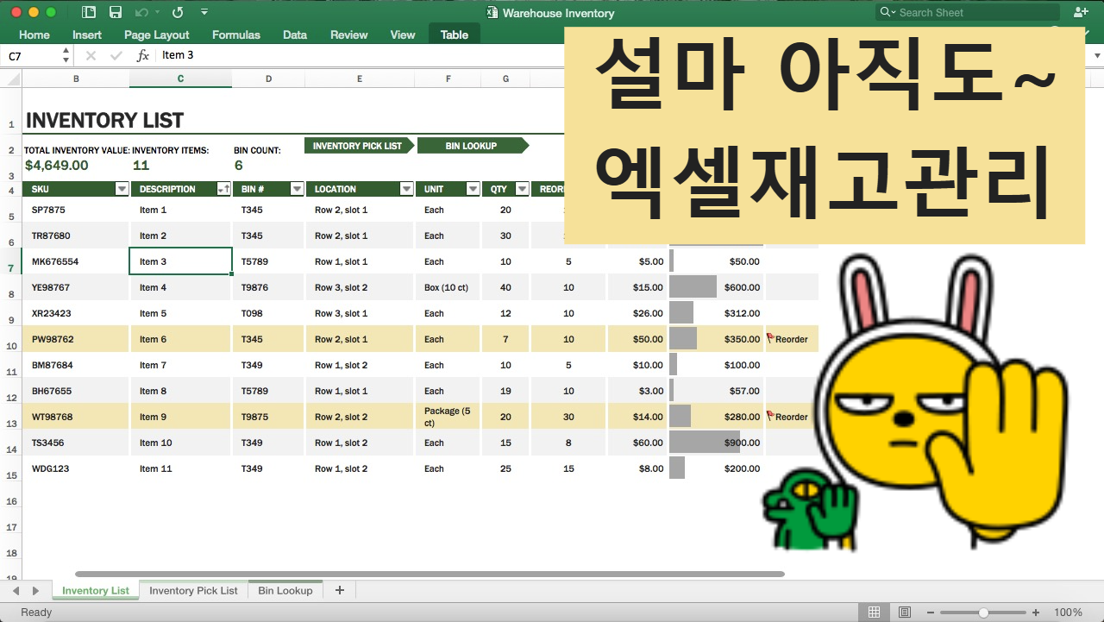Click the BIN LOOKUP arrow button
Image resolution: width=1104 pixels, height=622 pixels.
(473, 146)
